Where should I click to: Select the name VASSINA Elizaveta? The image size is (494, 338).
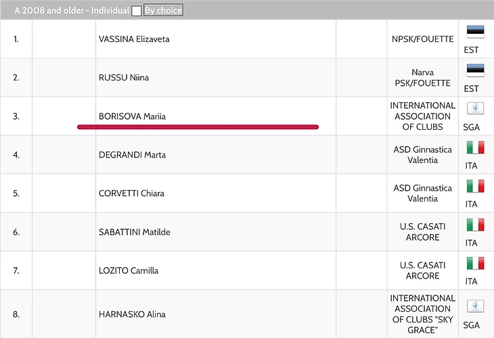coord(134,39)
